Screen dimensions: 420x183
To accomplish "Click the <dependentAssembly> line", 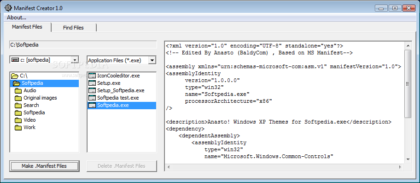I will 209,136.
